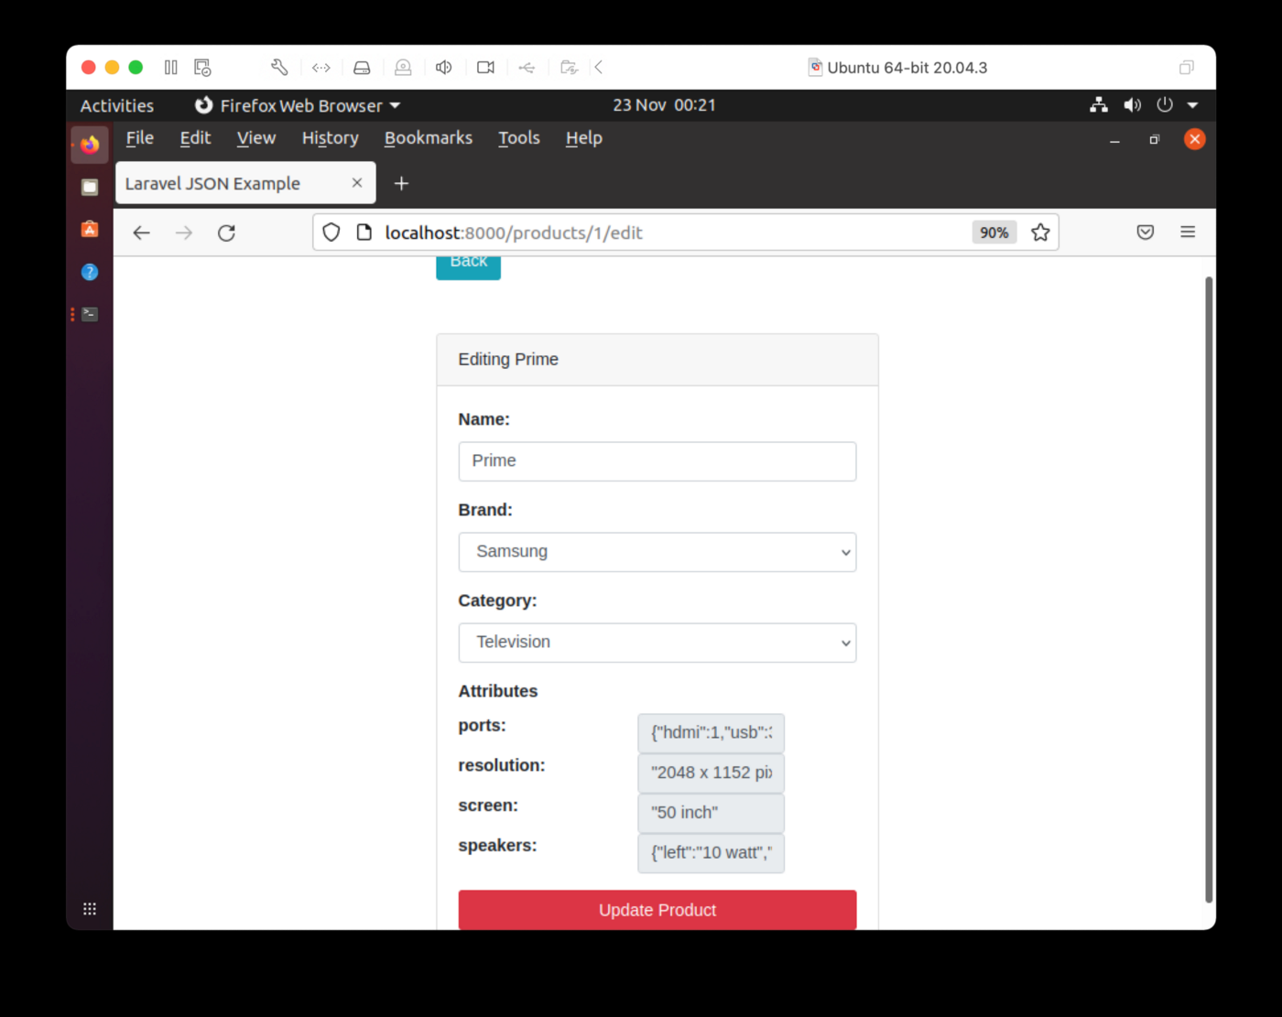The width and height of the screenshot is (1282, 1017).
Task: Open a new tab with the plus button
Action: coord(401,183)
